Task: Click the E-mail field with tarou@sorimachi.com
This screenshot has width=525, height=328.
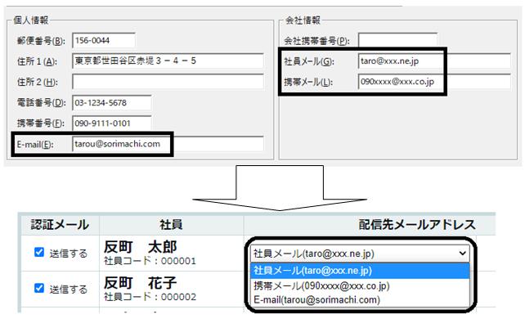Action: pos(168,144)
